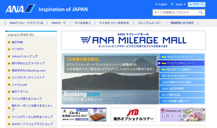Open the サポート dropdown

(197, 4)
